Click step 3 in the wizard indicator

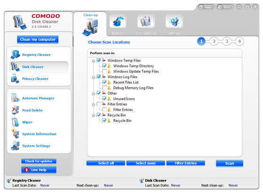[x=227, y=41]
